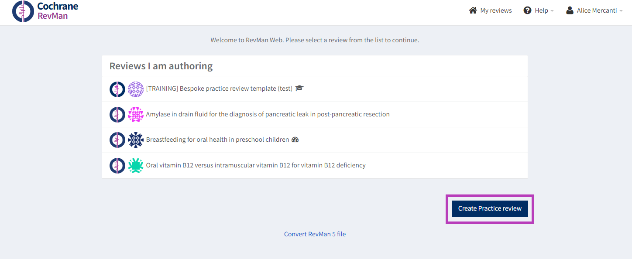The width and height of the screenshot is (632, 259).
Task: Go to My reviews
Action: tap(496, 10)
